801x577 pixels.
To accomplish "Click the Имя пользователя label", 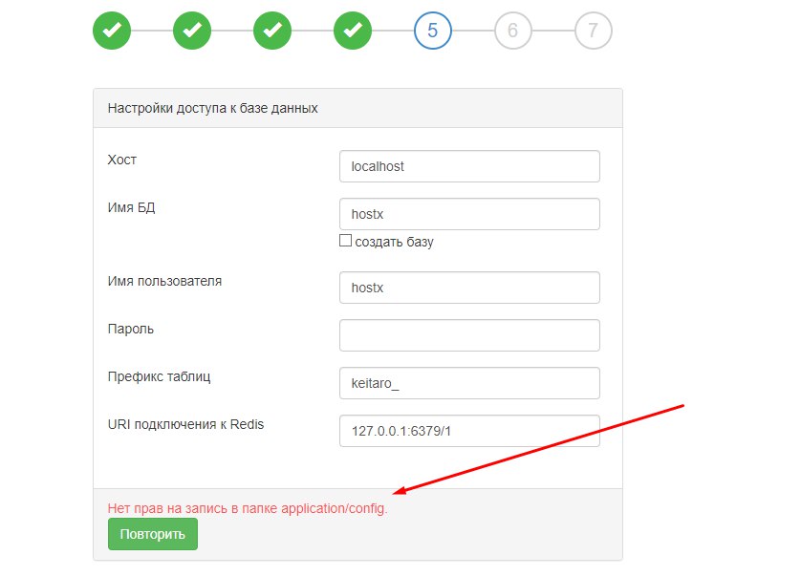I will coord(164,282).
